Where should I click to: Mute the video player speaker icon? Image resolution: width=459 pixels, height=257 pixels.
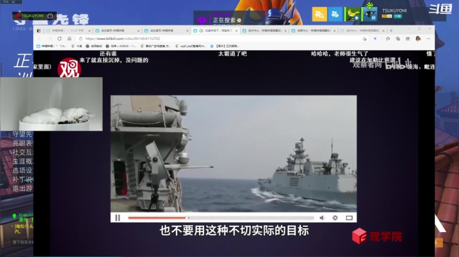(x=323, y=218)
